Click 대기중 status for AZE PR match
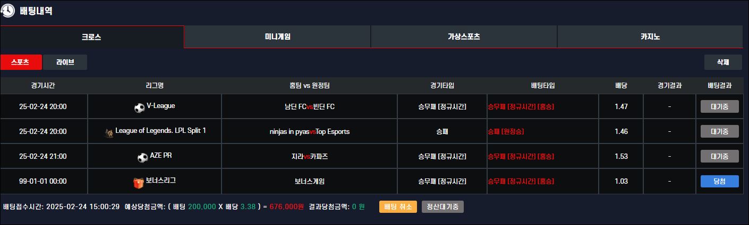The height and width of the screenshot is (225, 749). pos(719,156)
